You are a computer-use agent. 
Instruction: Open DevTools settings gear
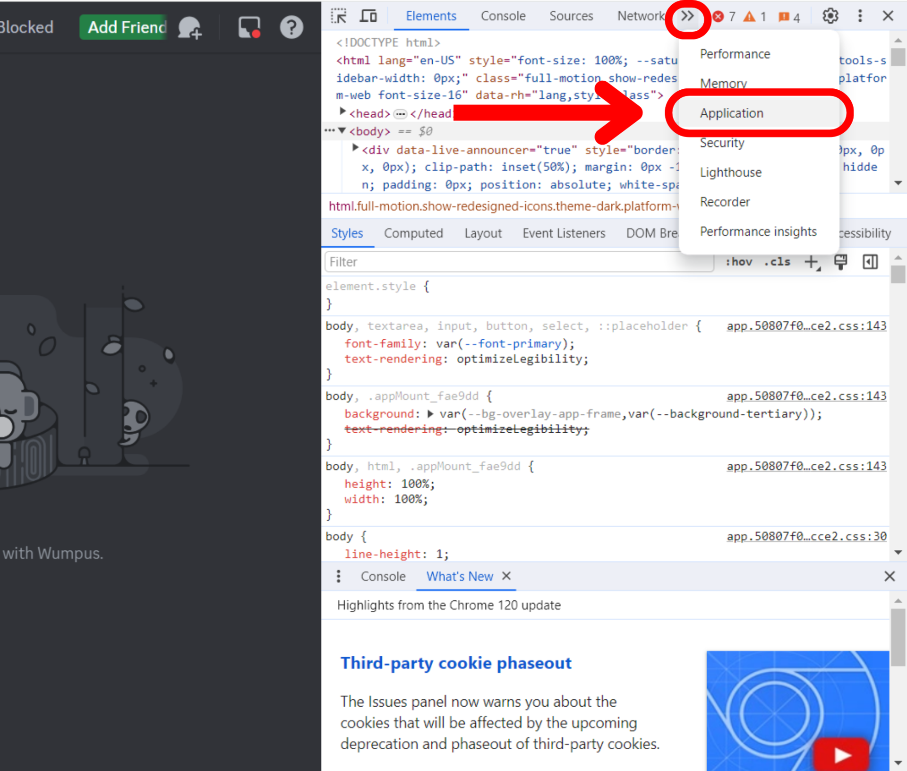[x=830, y=16]
